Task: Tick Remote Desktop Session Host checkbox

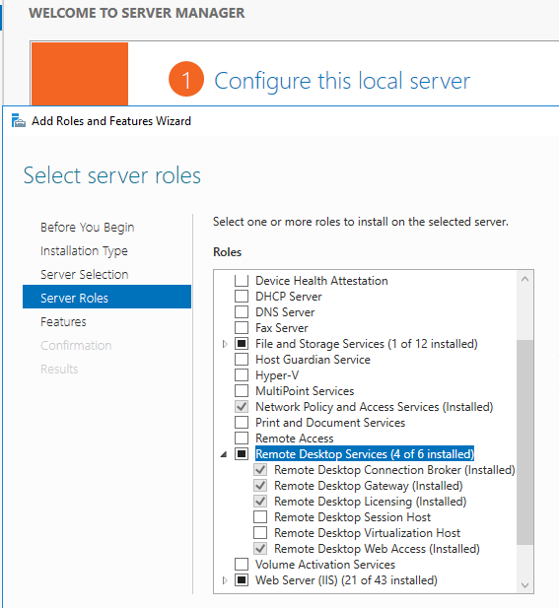Action: pos(260,517)
